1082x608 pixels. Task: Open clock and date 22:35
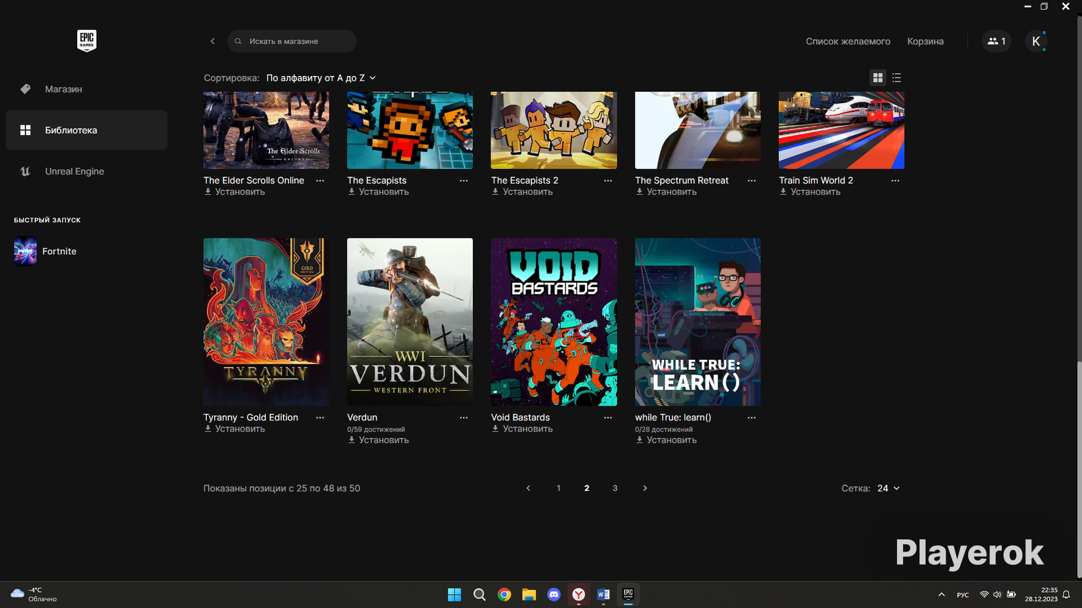[1041, 595]
